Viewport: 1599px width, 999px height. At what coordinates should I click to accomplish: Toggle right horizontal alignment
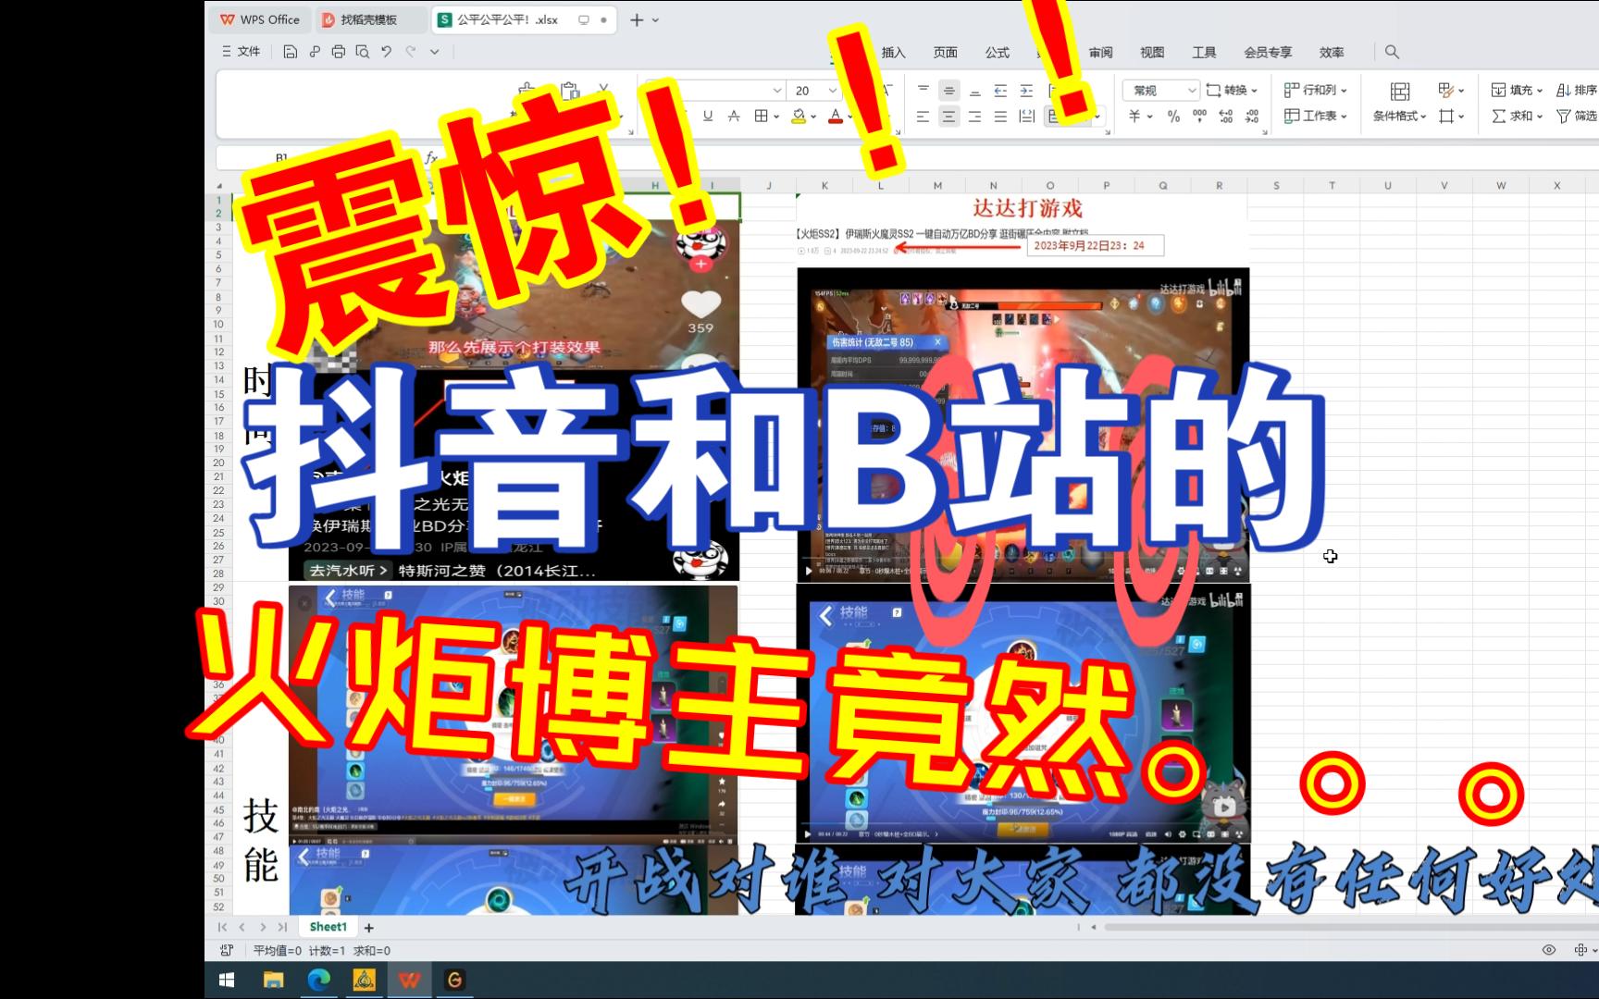[974, 117]
